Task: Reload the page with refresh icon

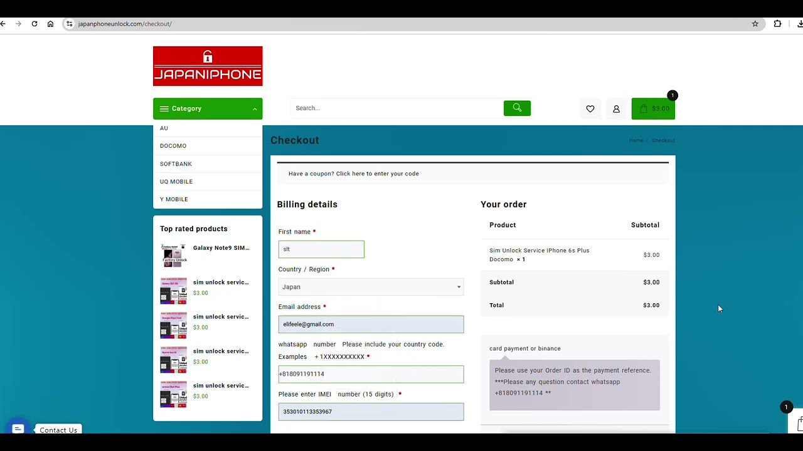Action: click(35, 24)
